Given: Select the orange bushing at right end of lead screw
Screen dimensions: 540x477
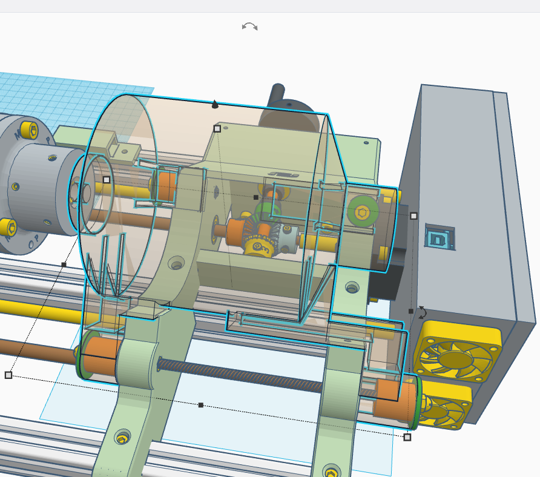Looking at the screenshot, I should (x=394, y=400).
